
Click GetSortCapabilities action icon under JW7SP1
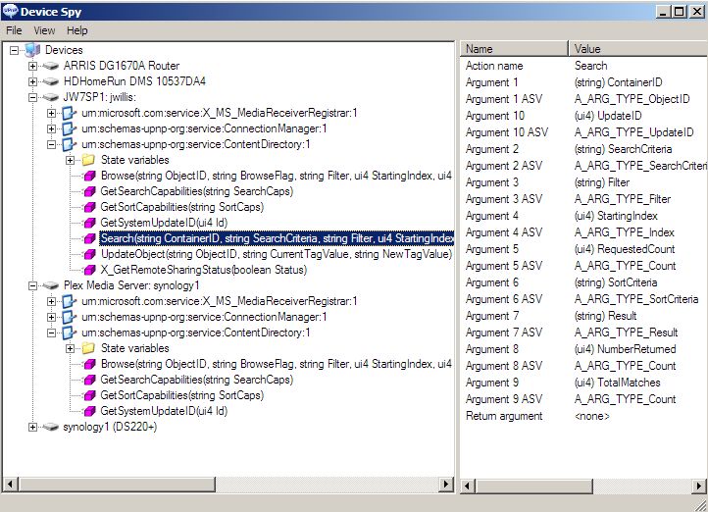tap(90, 207)
